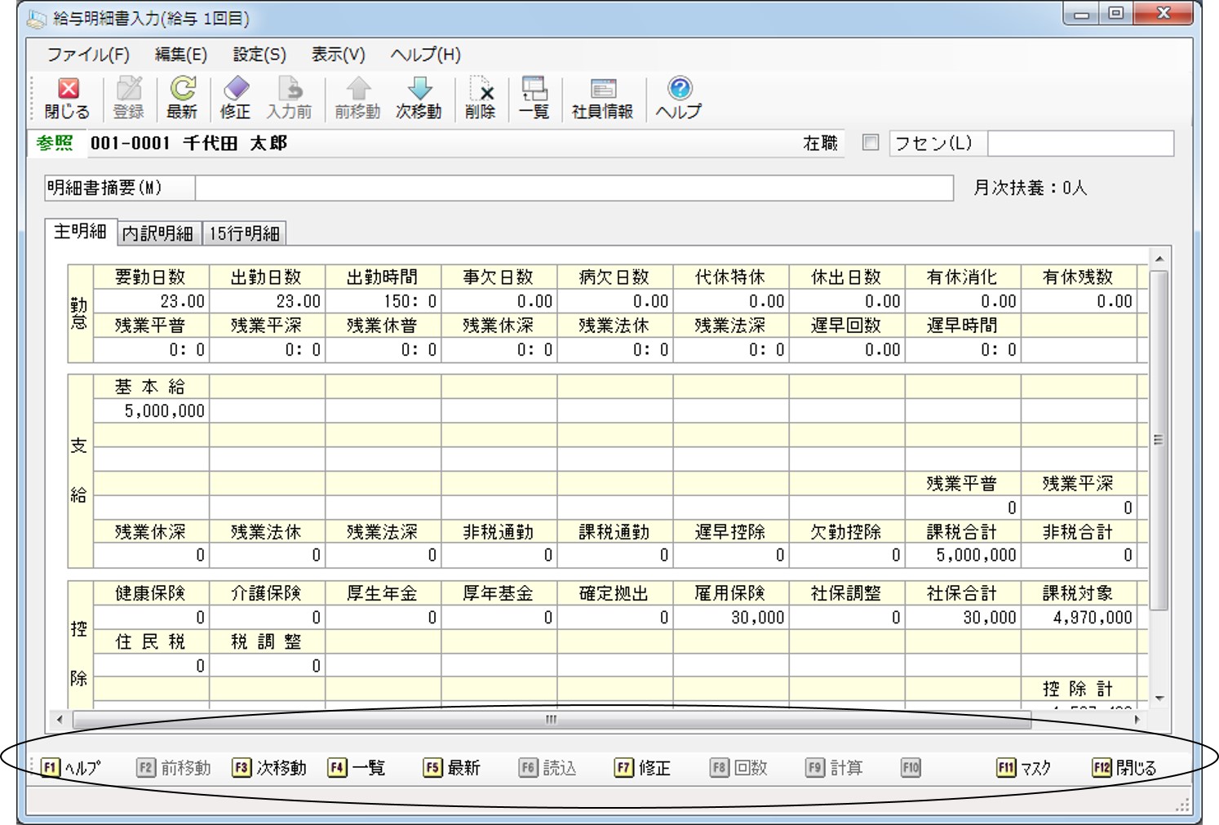Open 社員情報 employee info icon
This screenshot has width=1219, height=825.
602,99
